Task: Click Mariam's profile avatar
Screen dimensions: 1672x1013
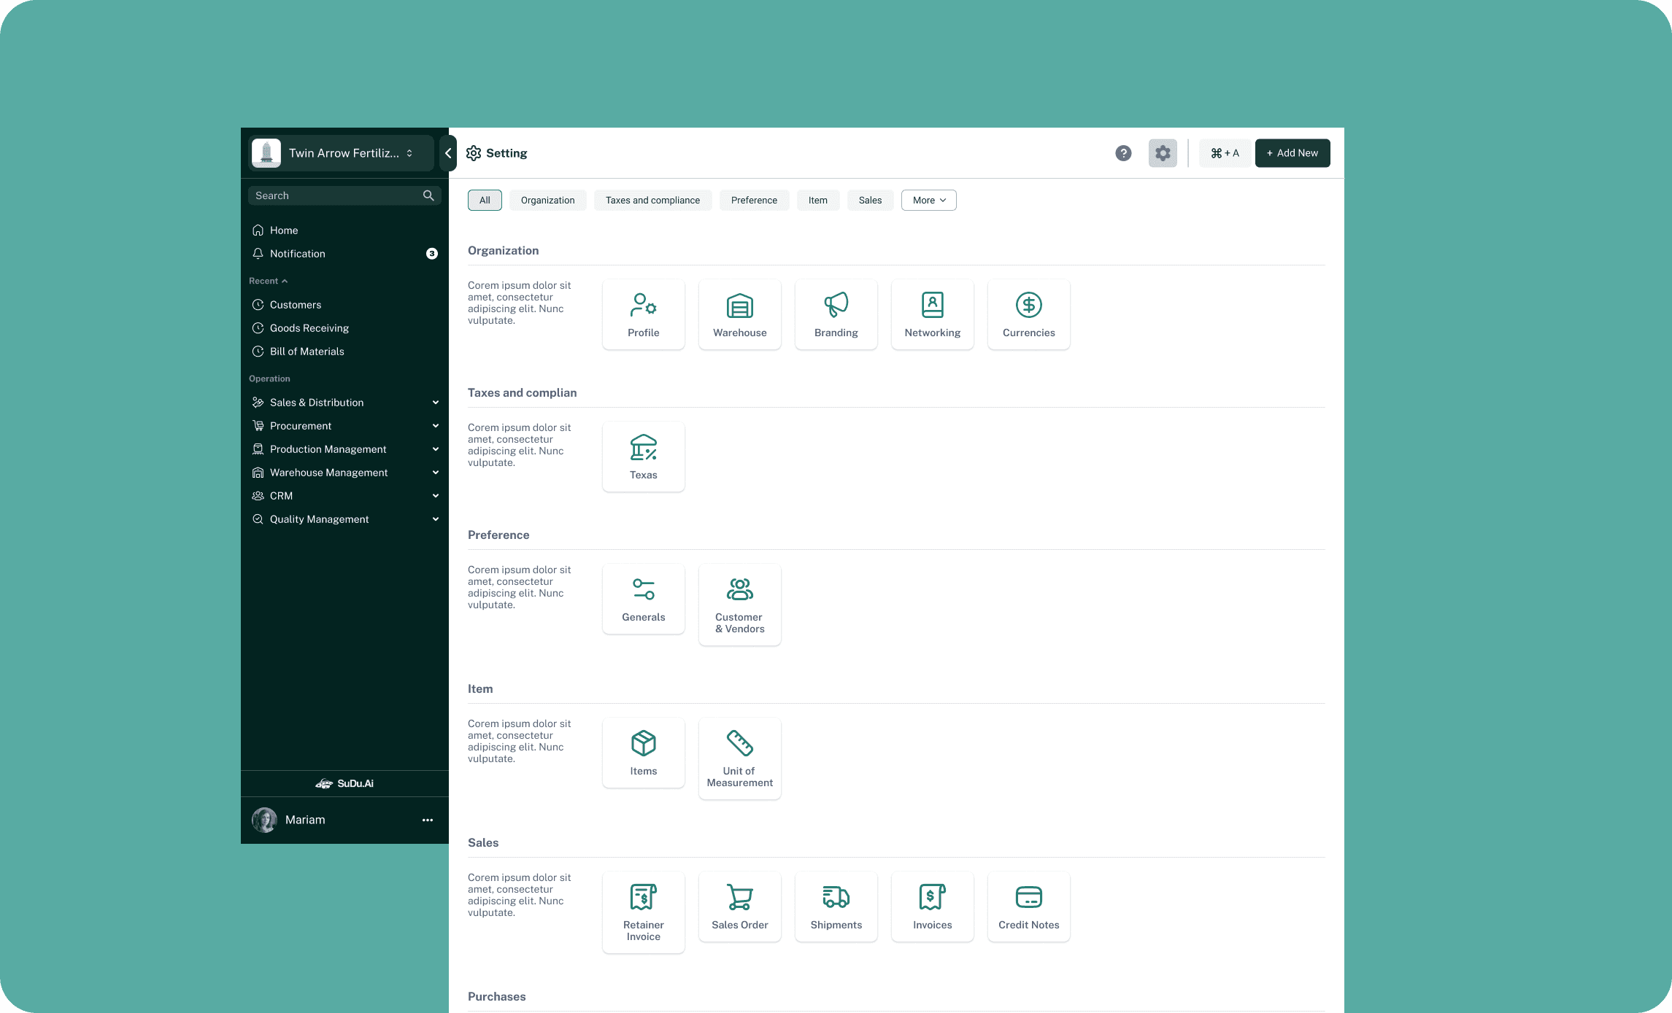Action: pyautogui.click(x=264, y=820)
